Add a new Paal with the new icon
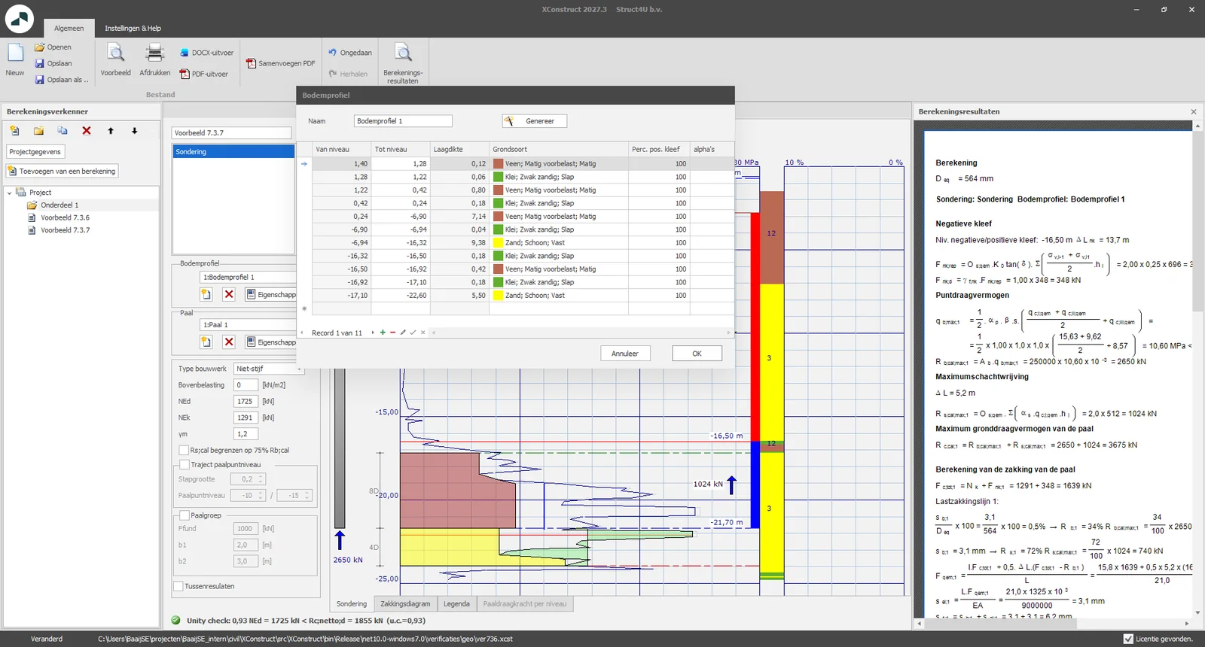The width and height of the screenshot is (1205, 647). click(x=206, y=342)
